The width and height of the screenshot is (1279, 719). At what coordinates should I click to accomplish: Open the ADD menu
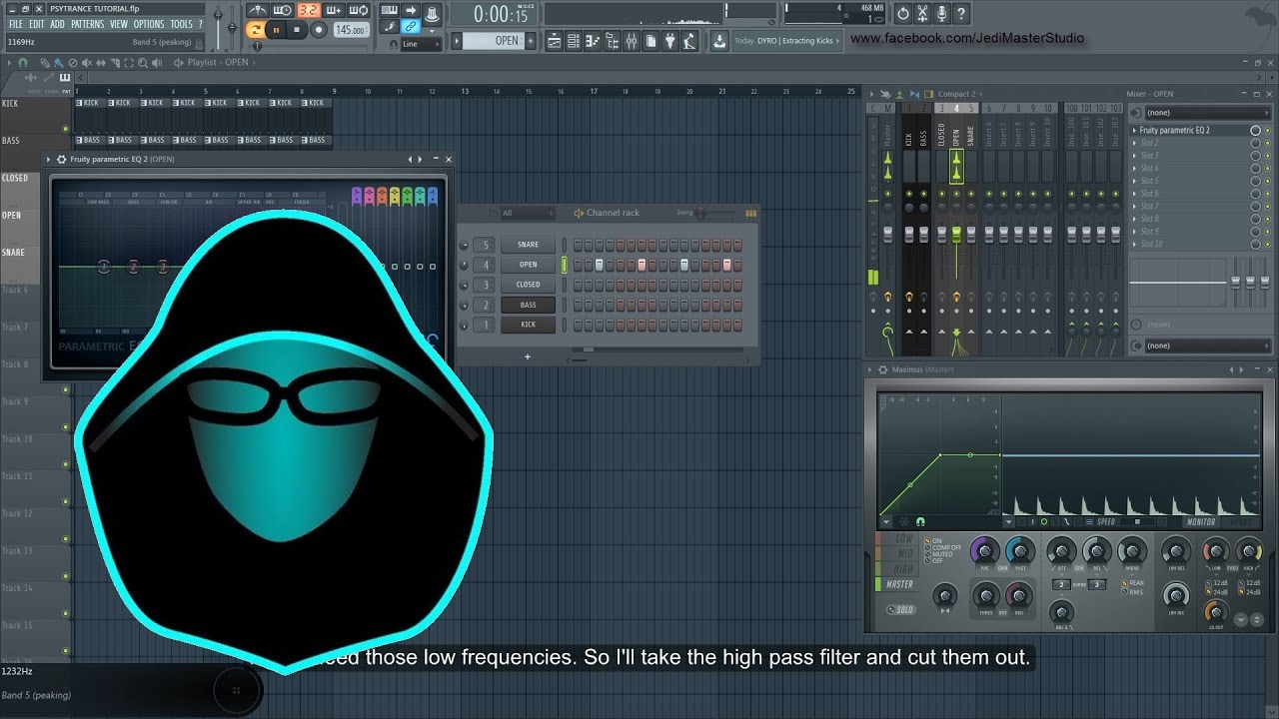click(x=57, y=24)
